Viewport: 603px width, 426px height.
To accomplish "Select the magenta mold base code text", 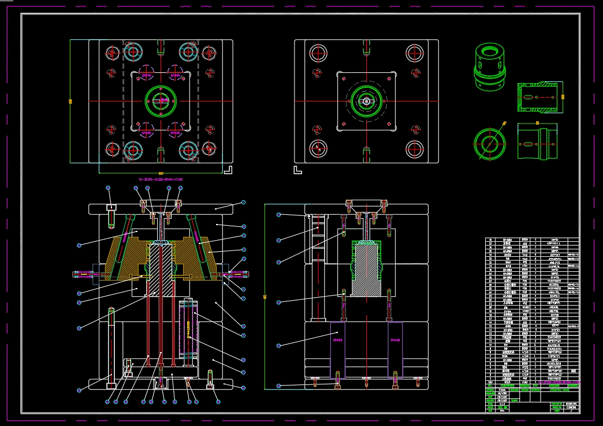I will tap(161, 179).
